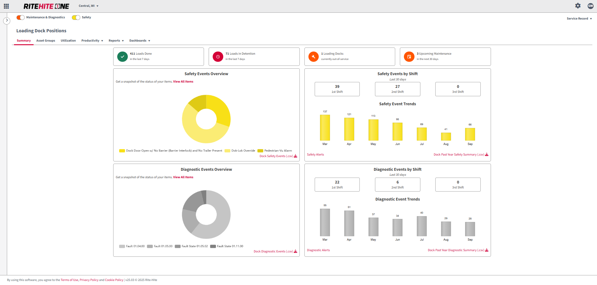The width and height of the screenshot is (597, 285).
Task: Open the app launcher grid icon
Action: pyautogui.click(x=6, y=6)
